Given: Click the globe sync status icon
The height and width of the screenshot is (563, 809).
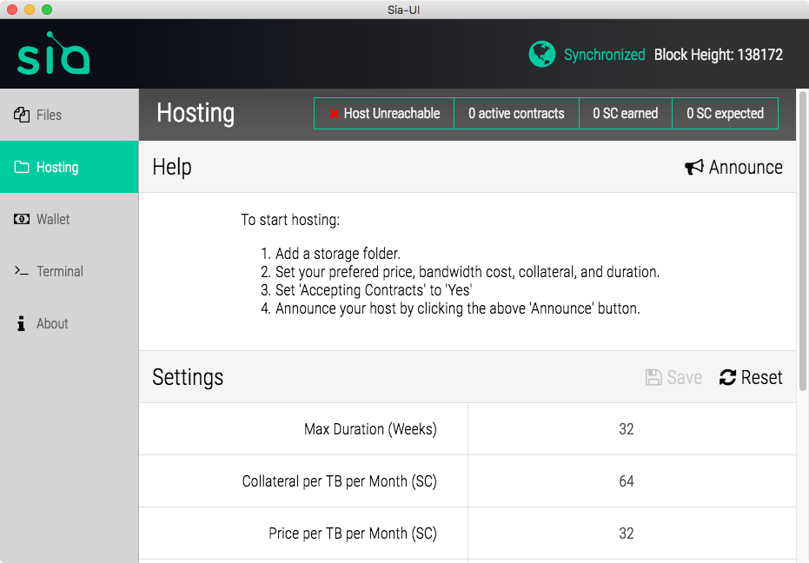Looking at the screenshot, I should point(541,54).
